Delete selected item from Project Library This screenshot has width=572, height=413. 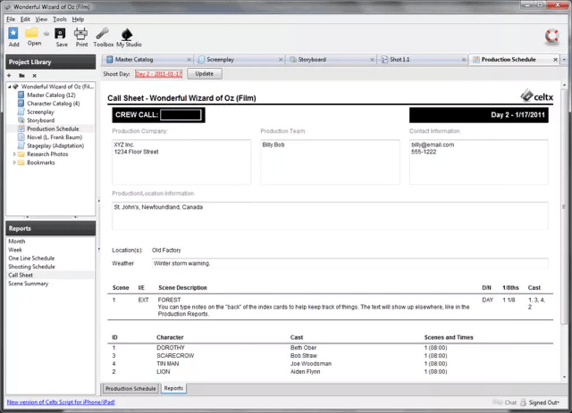tap(34, 76)
